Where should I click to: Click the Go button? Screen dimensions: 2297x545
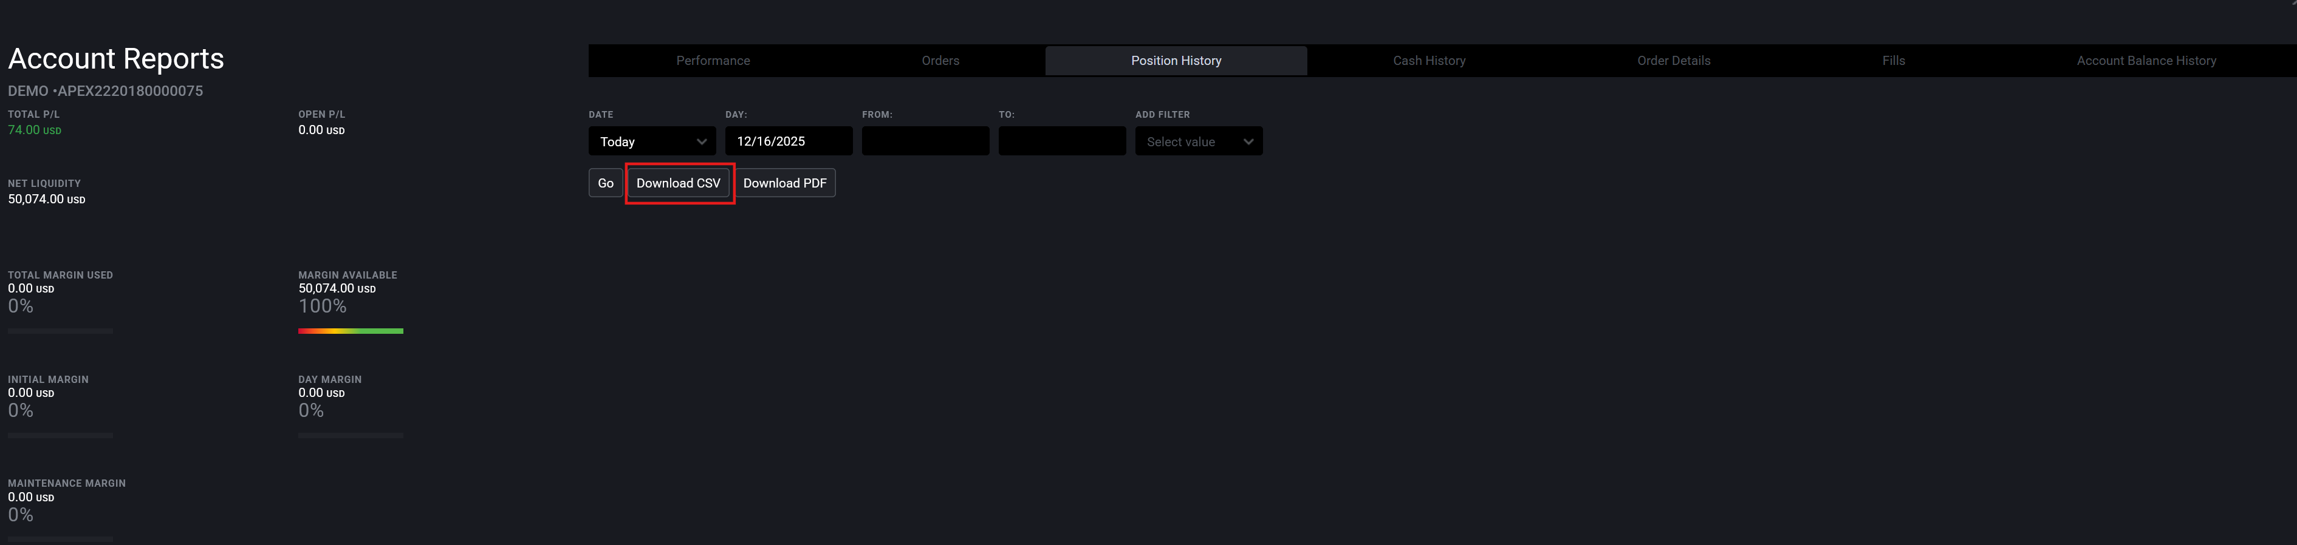point(606,183)
